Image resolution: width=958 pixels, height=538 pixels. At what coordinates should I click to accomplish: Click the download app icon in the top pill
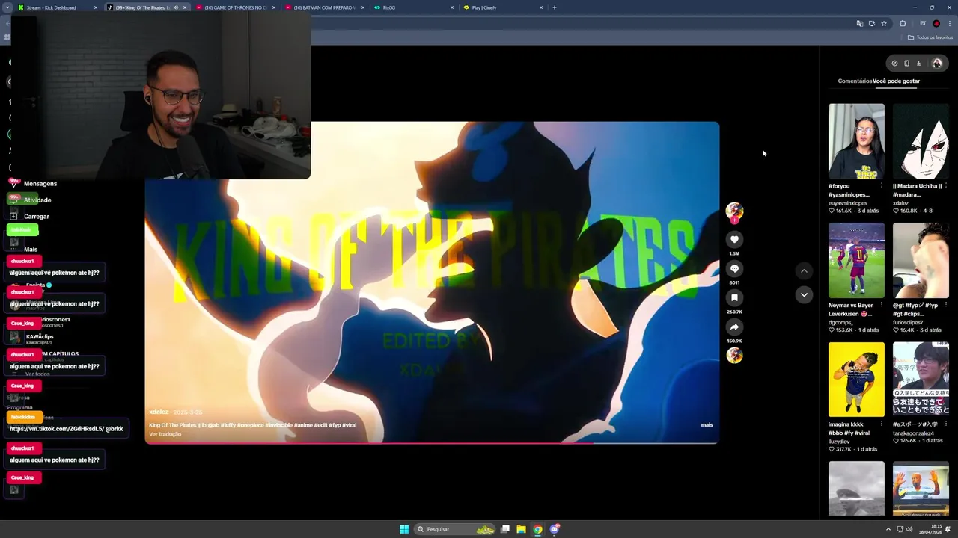coord(918,64)
